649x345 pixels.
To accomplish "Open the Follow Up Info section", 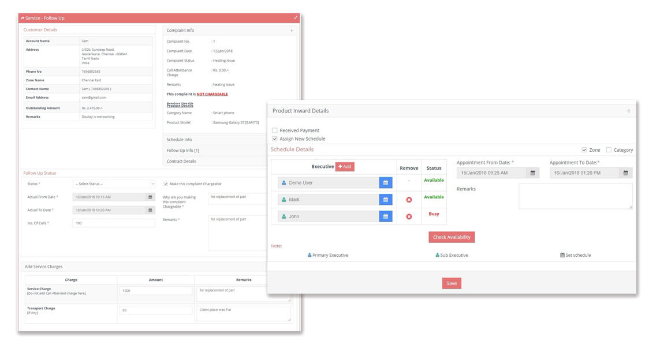I will tap(184, 150).
